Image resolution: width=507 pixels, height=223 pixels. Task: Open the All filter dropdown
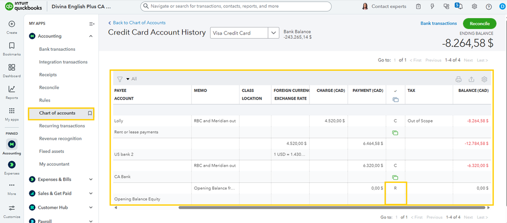tap(131, 79)
